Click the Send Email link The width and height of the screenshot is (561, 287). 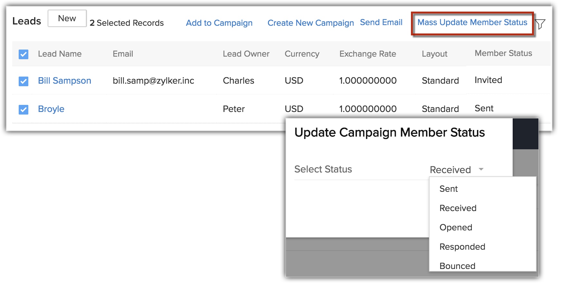coord(381,23)
